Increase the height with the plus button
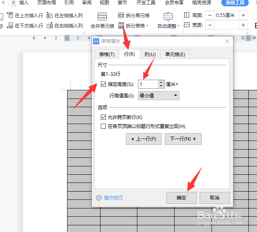Screen dimensions: 257x232 coord(243,15)
